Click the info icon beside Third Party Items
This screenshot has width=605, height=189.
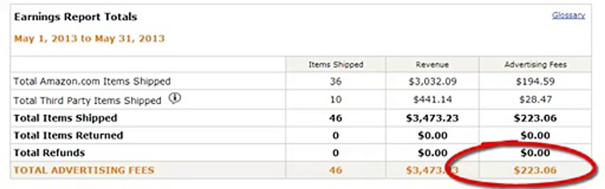pyautogui.click(x=175, y=98)
